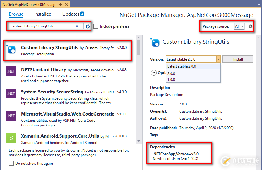Enable the Include prerelease checkbox

coord(96,26)
